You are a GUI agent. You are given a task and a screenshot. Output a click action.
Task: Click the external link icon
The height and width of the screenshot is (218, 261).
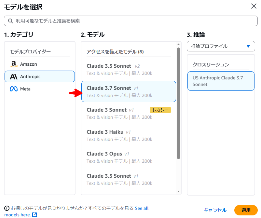34,215
